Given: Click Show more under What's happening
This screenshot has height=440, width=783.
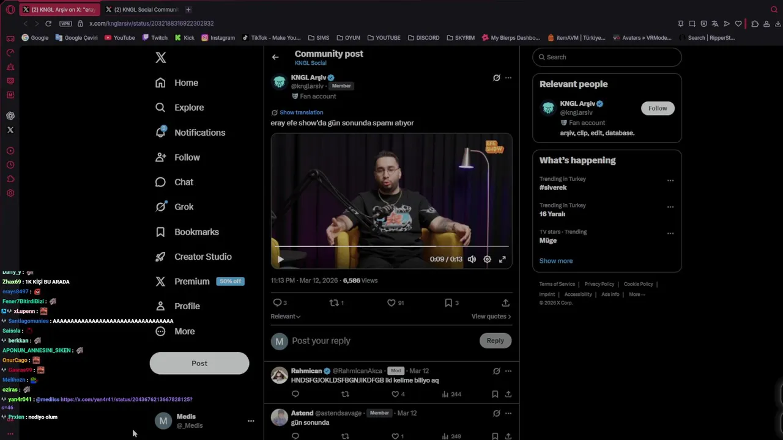Looking at the screenshot, I should (556, 261).
